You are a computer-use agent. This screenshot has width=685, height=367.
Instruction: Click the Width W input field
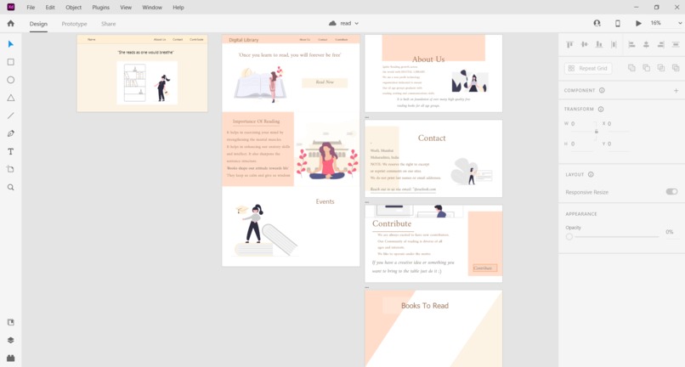[x=582, y=124]
